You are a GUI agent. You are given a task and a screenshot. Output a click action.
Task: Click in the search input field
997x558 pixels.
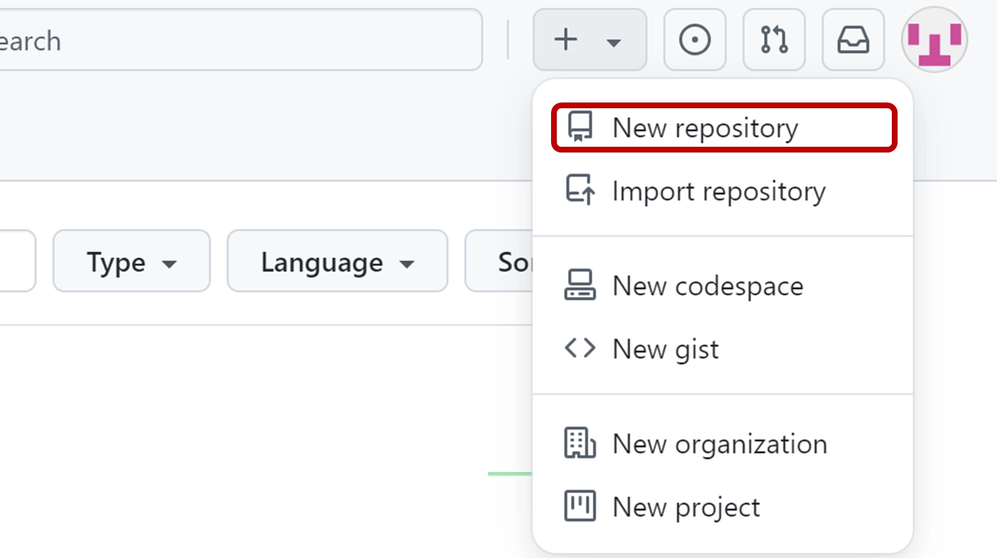click(241, 40)
